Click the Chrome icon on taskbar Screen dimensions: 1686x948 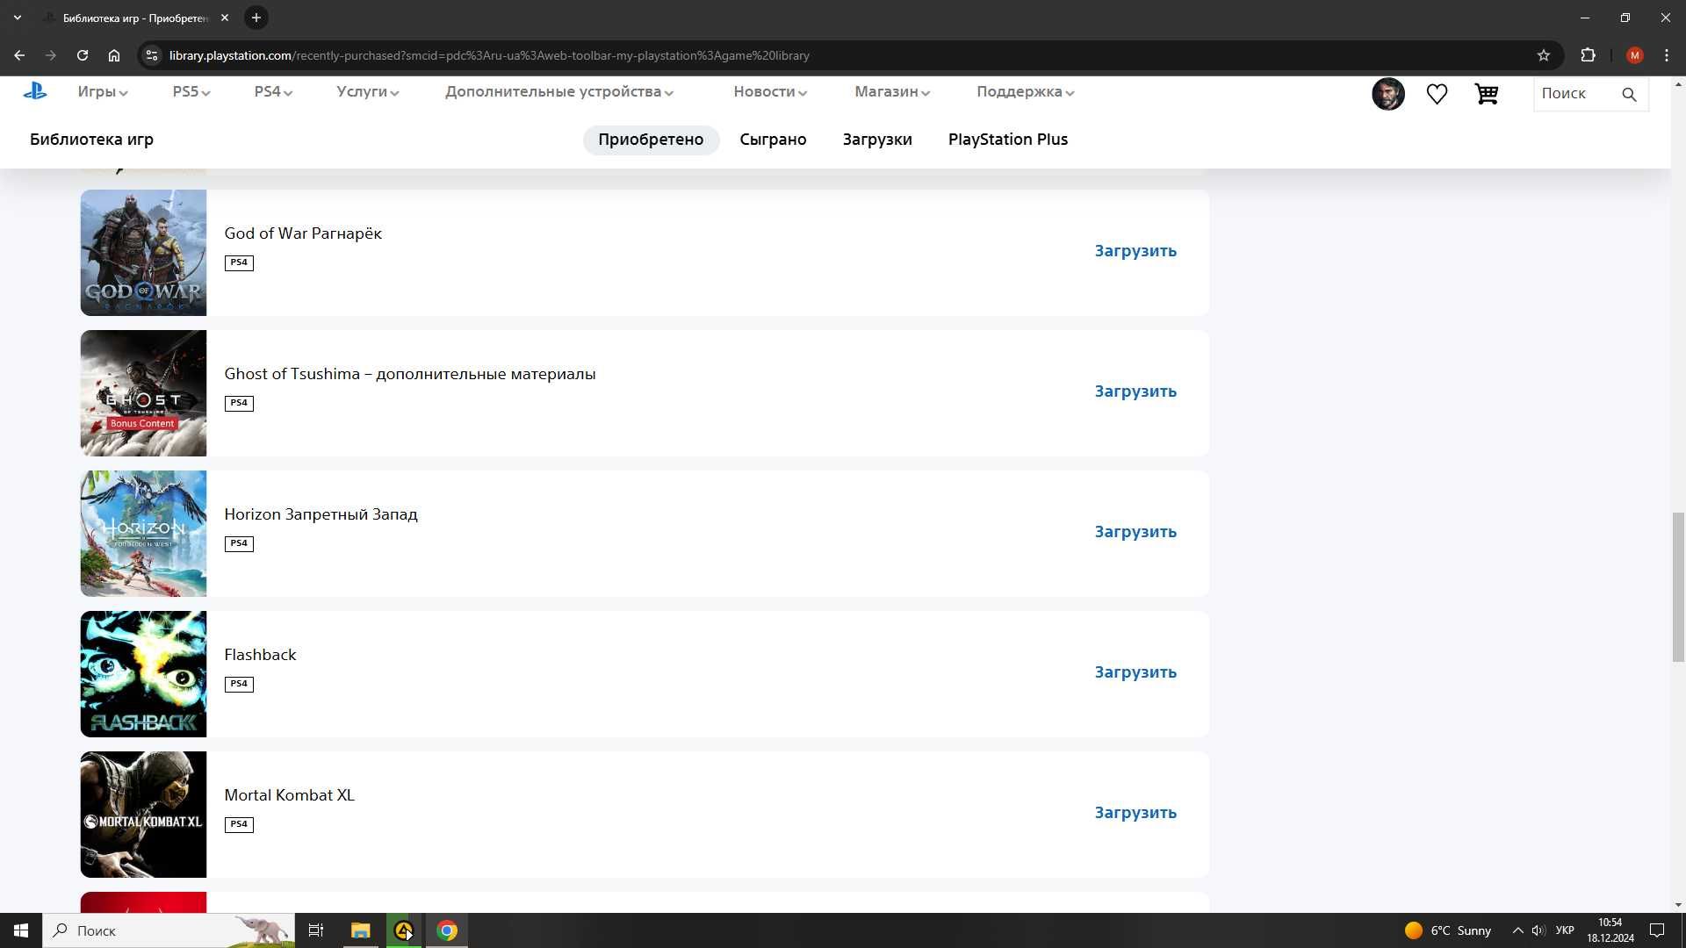coord(447,930)
